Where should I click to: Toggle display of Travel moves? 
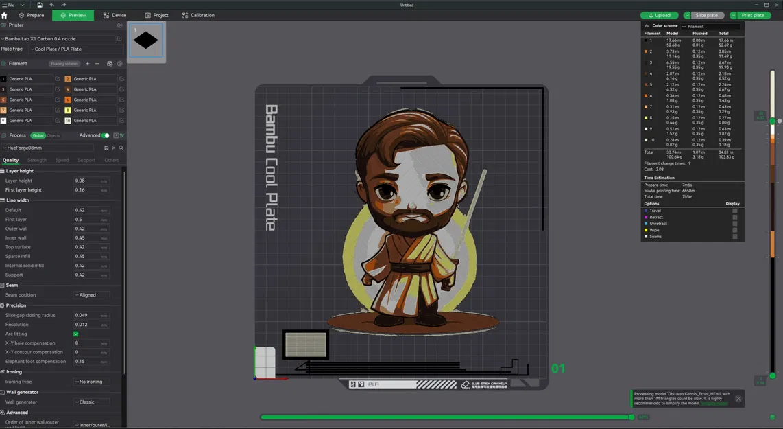pos(735,211)
